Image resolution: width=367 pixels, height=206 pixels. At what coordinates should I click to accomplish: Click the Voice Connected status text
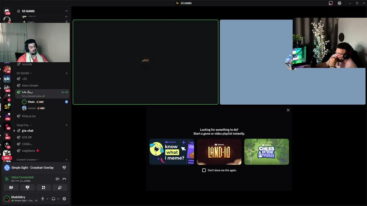pyautogui.click(x=22, y=177)
